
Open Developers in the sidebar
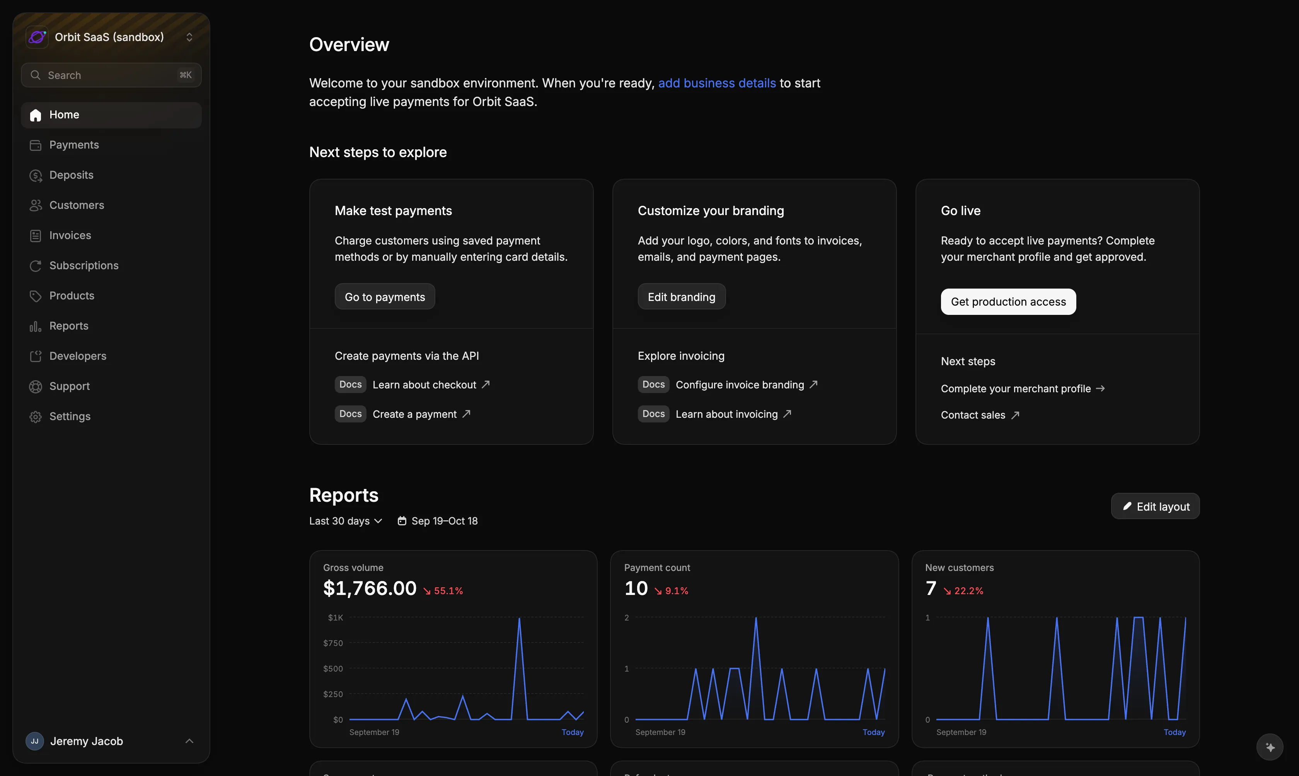click(111, 357)
